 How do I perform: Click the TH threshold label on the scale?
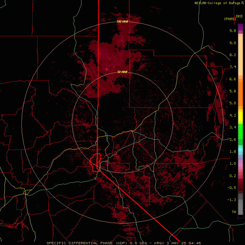[234, 212]
